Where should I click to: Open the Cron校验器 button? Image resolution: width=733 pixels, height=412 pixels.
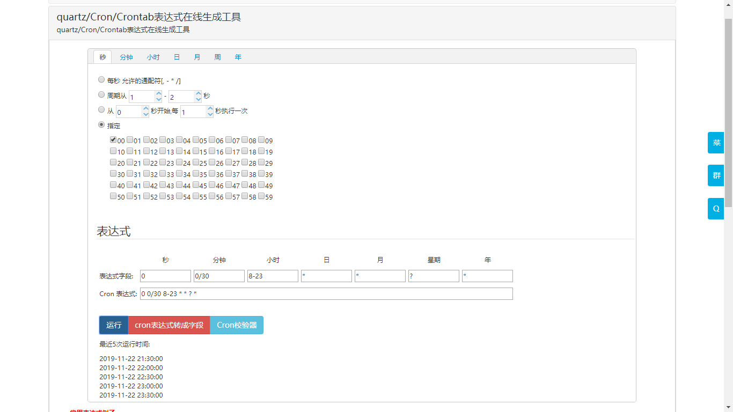pyautogui.click(x=237, y=325)
